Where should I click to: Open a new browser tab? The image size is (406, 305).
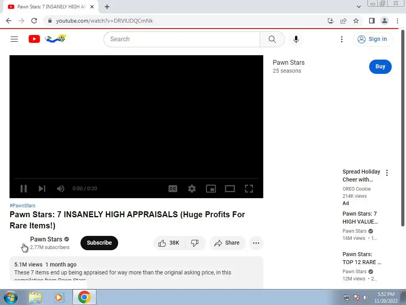107,7
